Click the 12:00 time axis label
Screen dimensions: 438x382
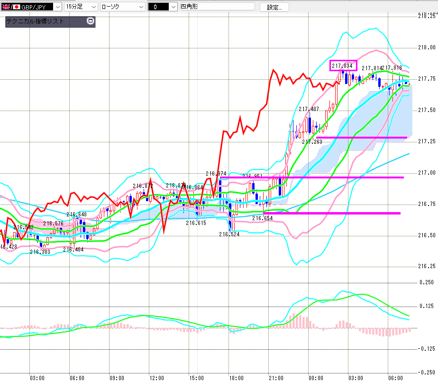click(157, 378)
